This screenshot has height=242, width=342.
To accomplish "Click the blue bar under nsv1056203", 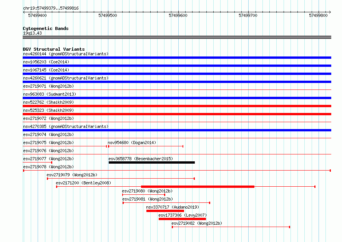I will 177,66.
